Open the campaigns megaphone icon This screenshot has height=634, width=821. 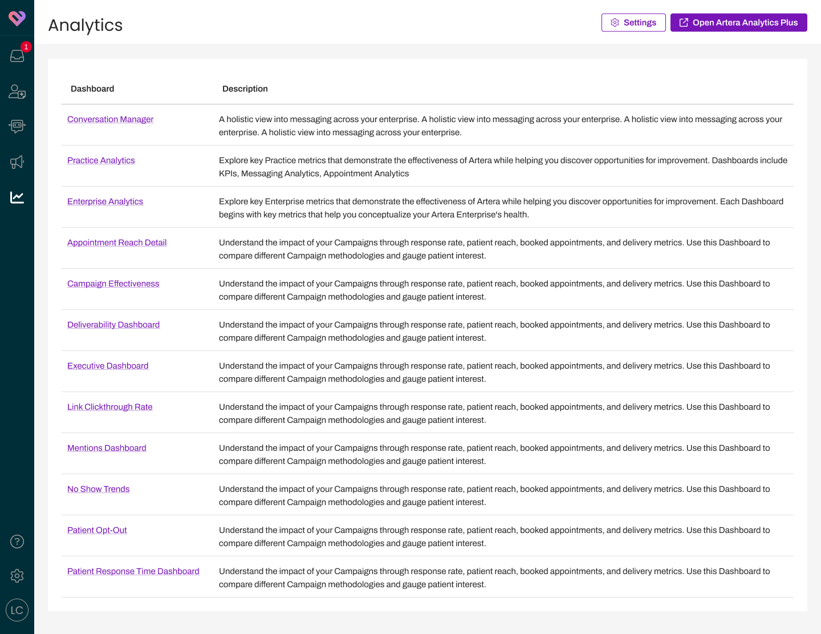click(x=17, y=162)
